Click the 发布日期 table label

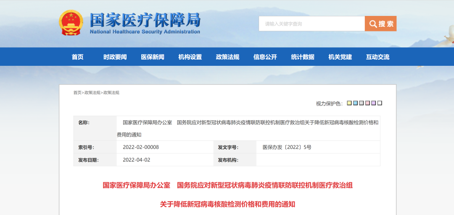pyautogui.click(x=88, y=160)
